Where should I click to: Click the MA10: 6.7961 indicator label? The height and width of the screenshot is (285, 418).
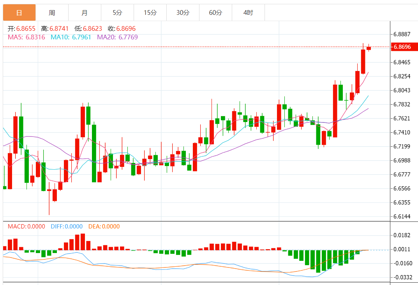(x=71, y=37)
